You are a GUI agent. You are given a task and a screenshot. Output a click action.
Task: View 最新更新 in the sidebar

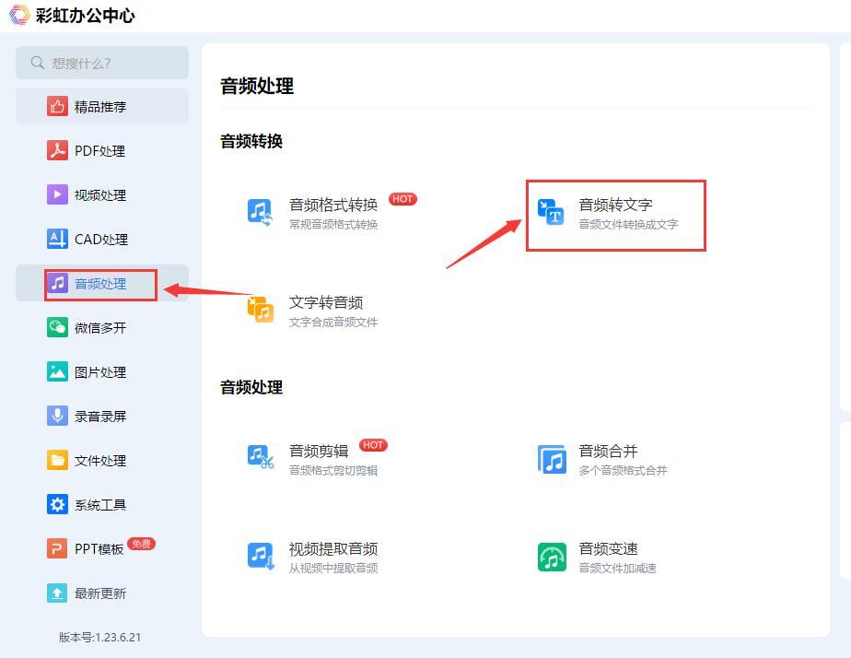pos(102,593)
